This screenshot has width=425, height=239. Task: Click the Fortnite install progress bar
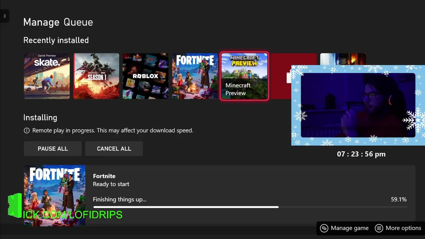(x=250, y=207)
